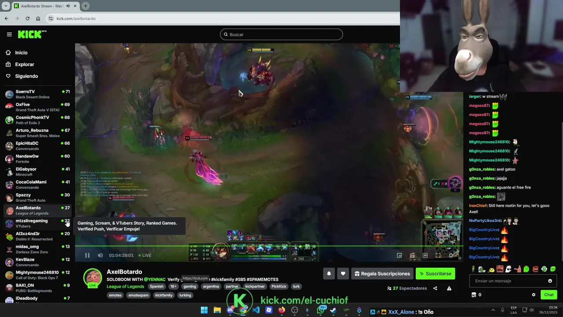The width and height of the screenshot is (563, 317).
Task: Go to Inicio in the sidebar
Action: 21,53
